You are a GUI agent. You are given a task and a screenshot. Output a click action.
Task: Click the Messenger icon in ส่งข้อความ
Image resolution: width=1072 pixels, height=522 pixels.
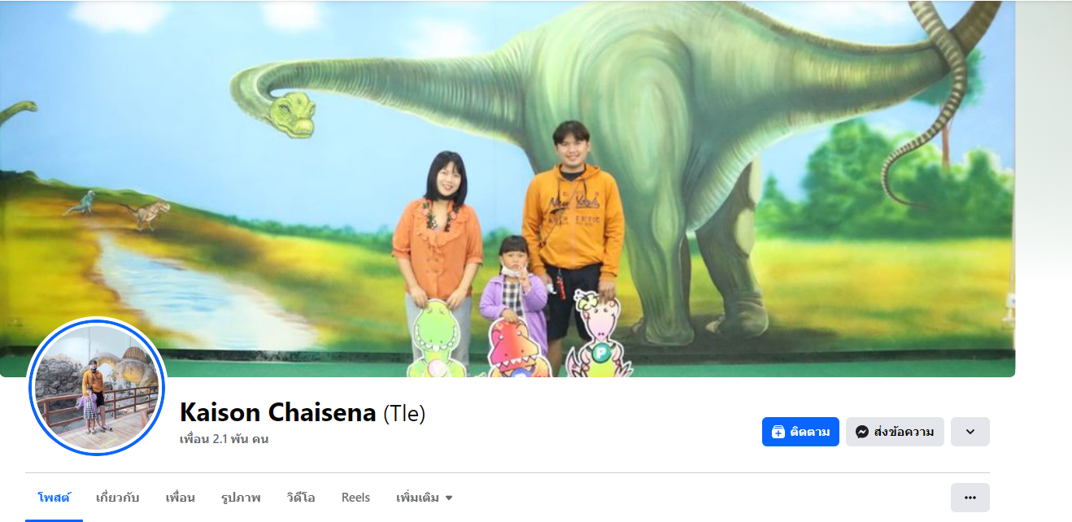(862, 432)
